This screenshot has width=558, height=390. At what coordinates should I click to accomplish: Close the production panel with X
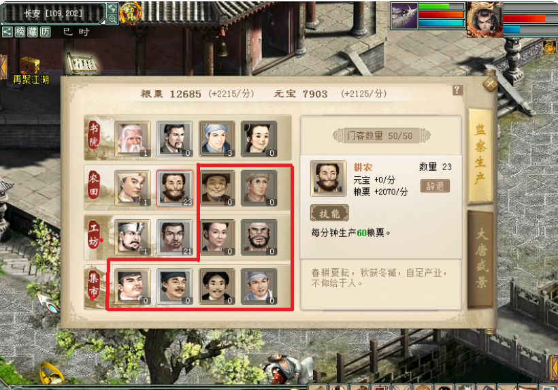pyautogui.click(x=490, y=84)
